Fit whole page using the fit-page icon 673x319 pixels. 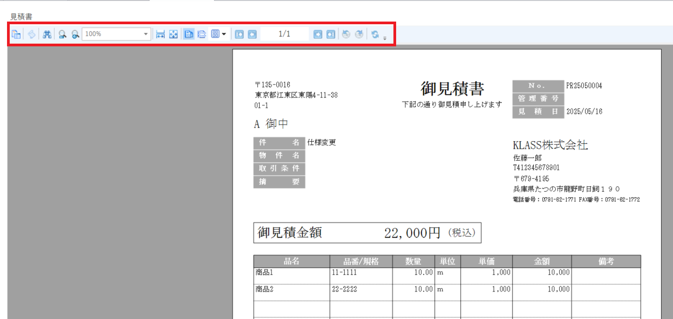click(173, 34)
